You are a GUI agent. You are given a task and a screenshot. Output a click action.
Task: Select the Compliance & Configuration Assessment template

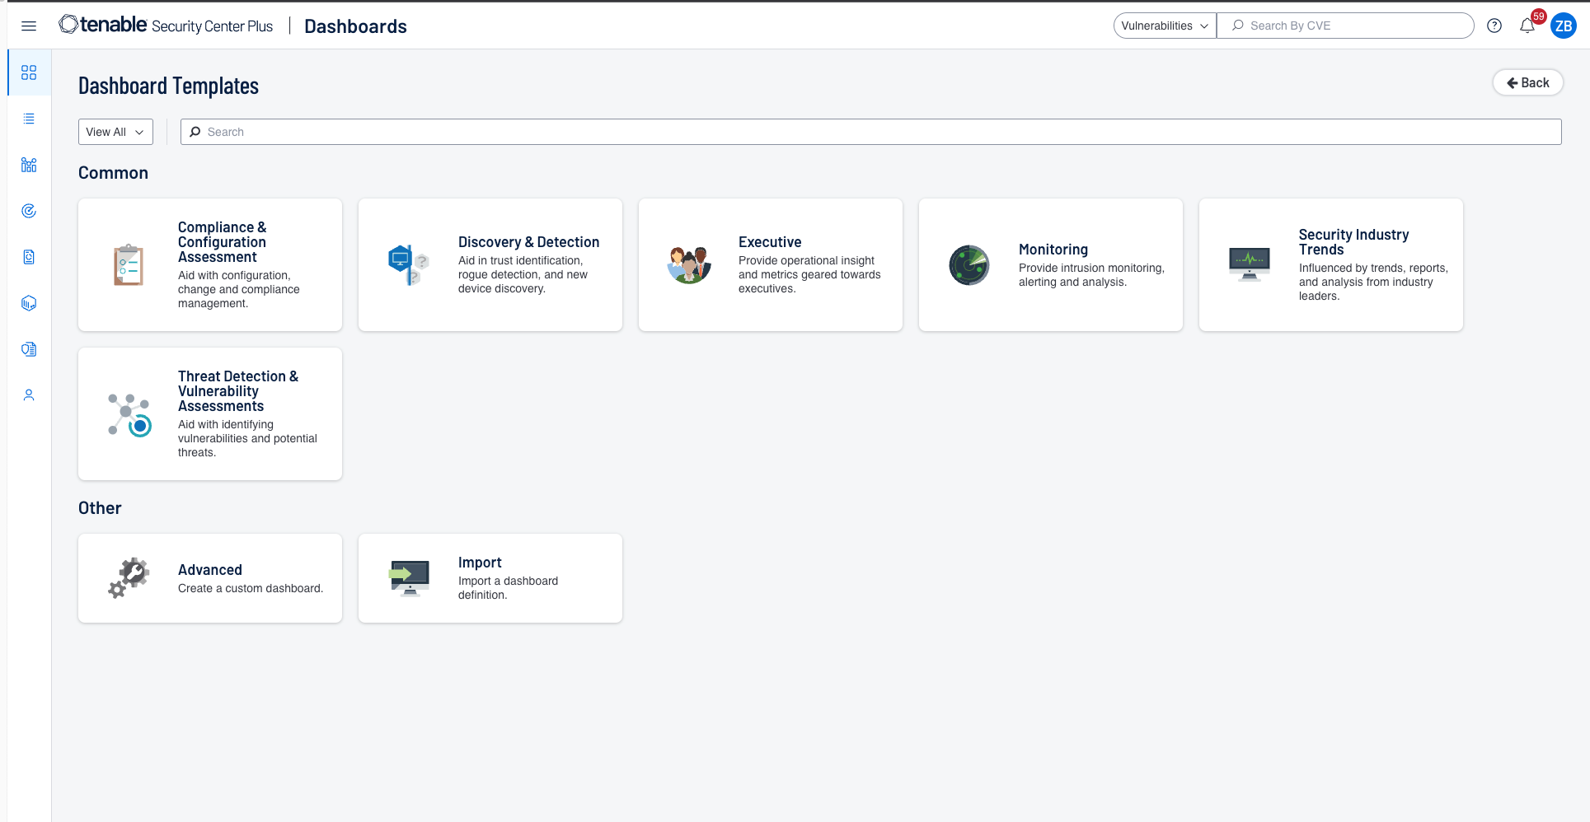pyautogui.click(x=210, y=264)
